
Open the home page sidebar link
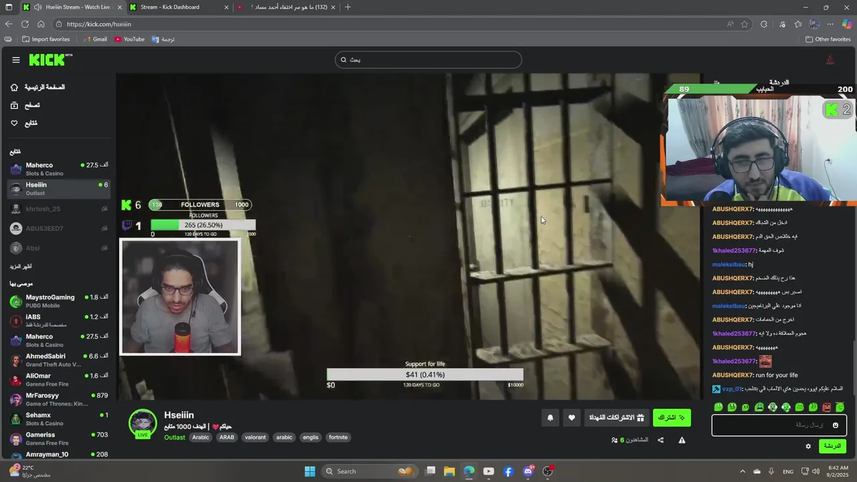(x=39, y=87)
